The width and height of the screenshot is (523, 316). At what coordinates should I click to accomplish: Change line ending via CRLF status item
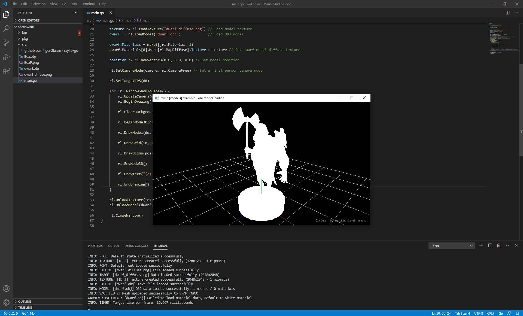click(x=491, y=313)
